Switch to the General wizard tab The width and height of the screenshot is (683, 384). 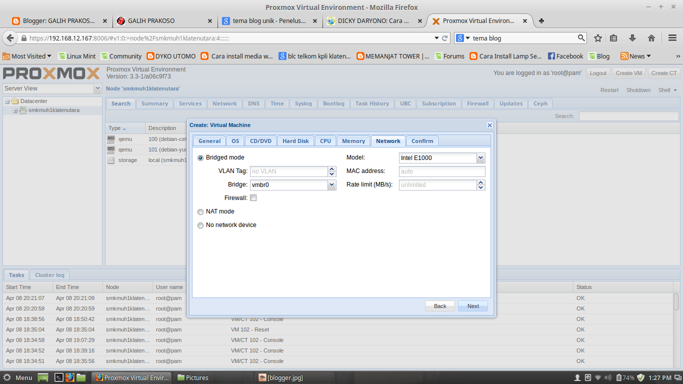209,141
